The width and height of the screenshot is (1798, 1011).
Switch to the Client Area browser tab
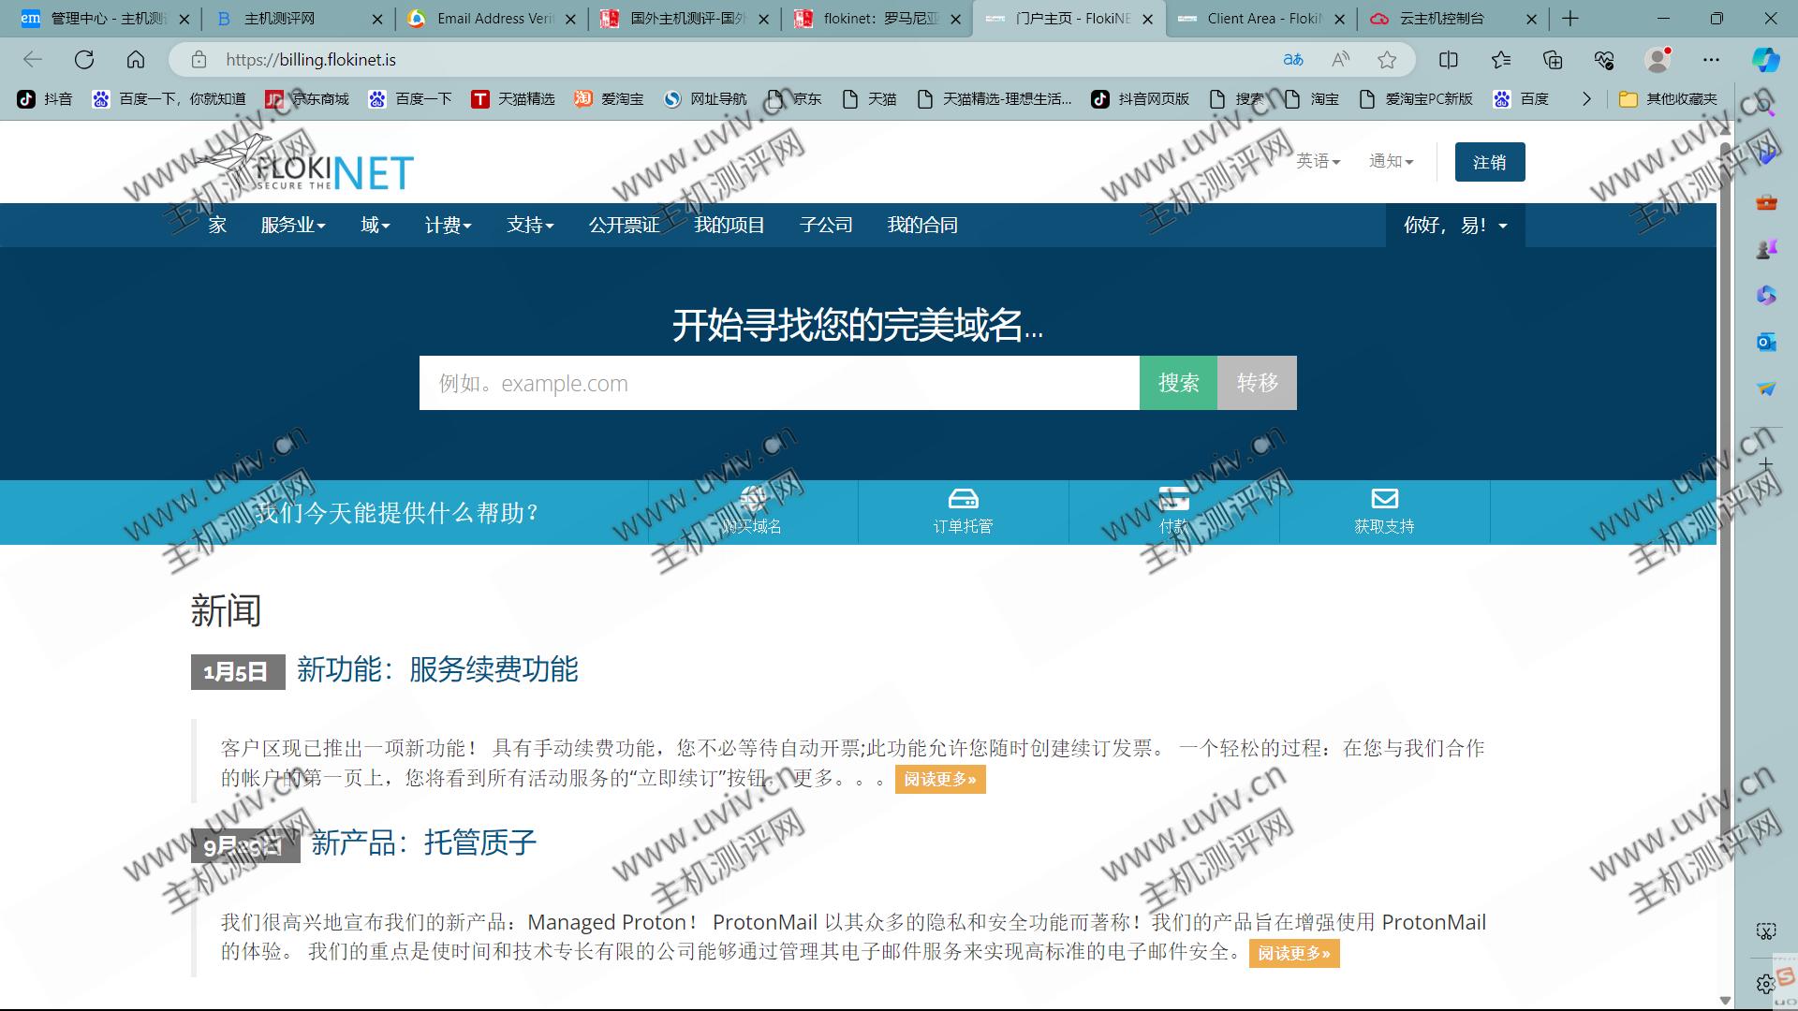pyautogui.click(x=1260, y=19)
